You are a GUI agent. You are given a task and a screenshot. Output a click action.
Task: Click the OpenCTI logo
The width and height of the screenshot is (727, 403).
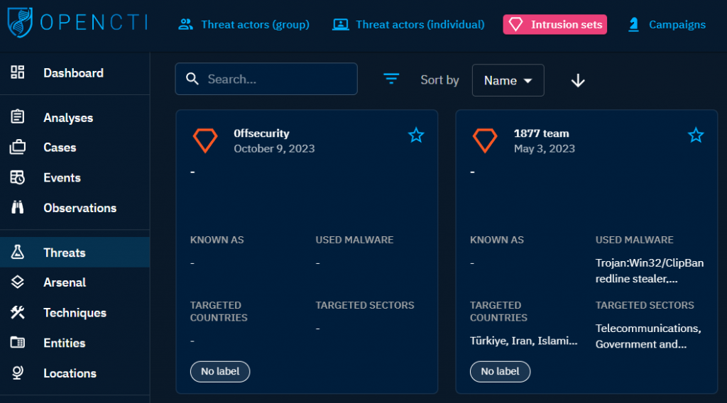77,22
